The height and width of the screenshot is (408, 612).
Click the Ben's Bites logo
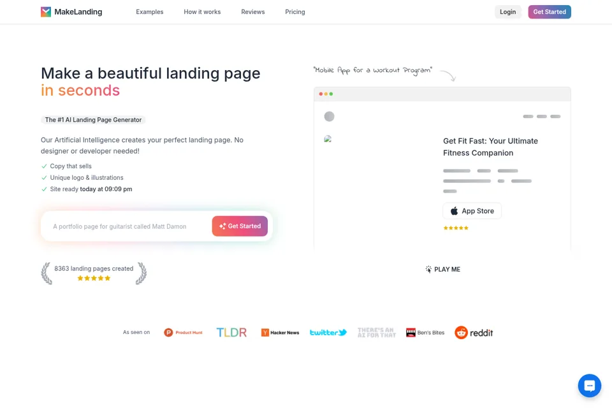click(425, 332)
